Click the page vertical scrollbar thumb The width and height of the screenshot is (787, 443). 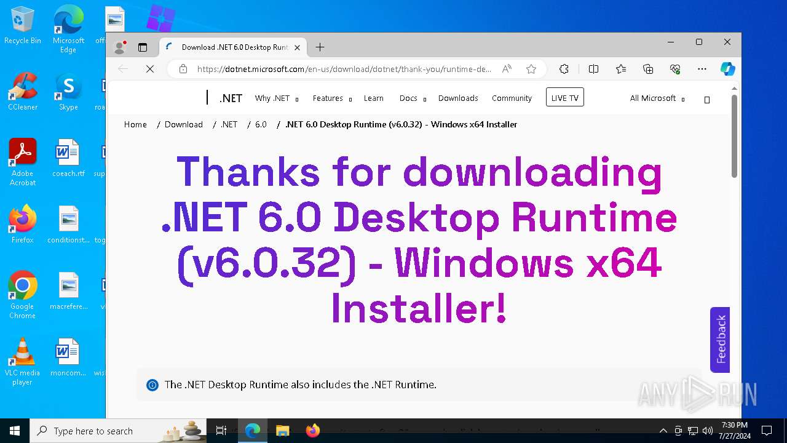tap(734, 136)
